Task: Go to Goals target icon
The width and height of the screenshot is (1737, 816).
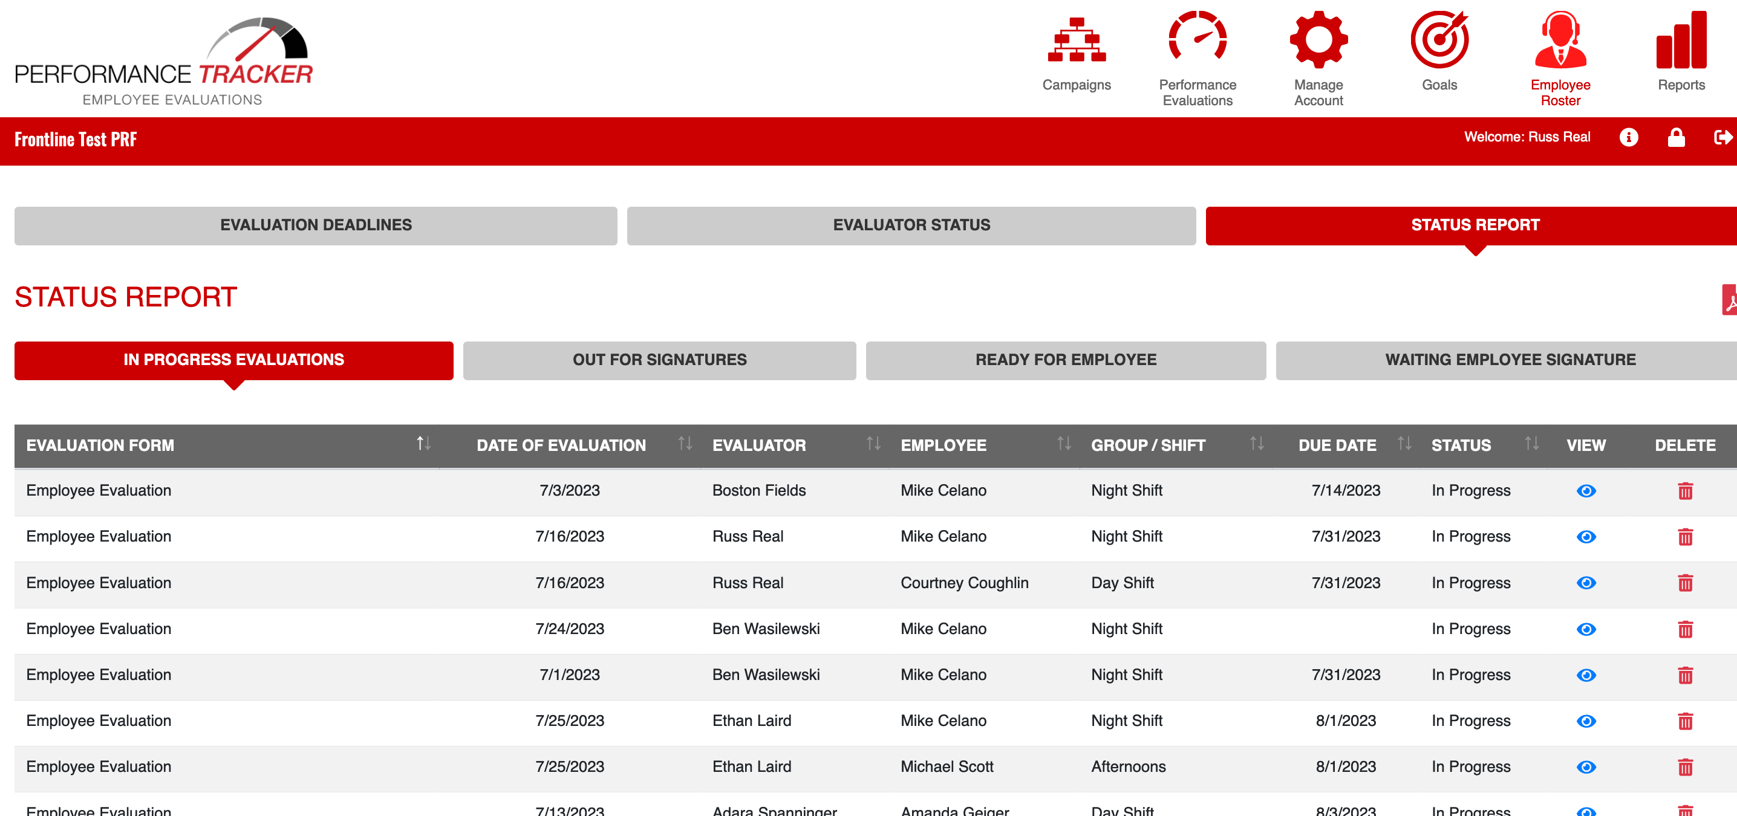Action: pos(1439,40)
